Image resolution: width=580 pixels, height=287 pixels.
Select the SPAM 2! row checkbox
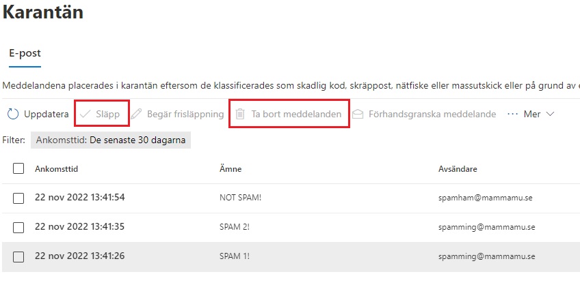tap(18, 227)
